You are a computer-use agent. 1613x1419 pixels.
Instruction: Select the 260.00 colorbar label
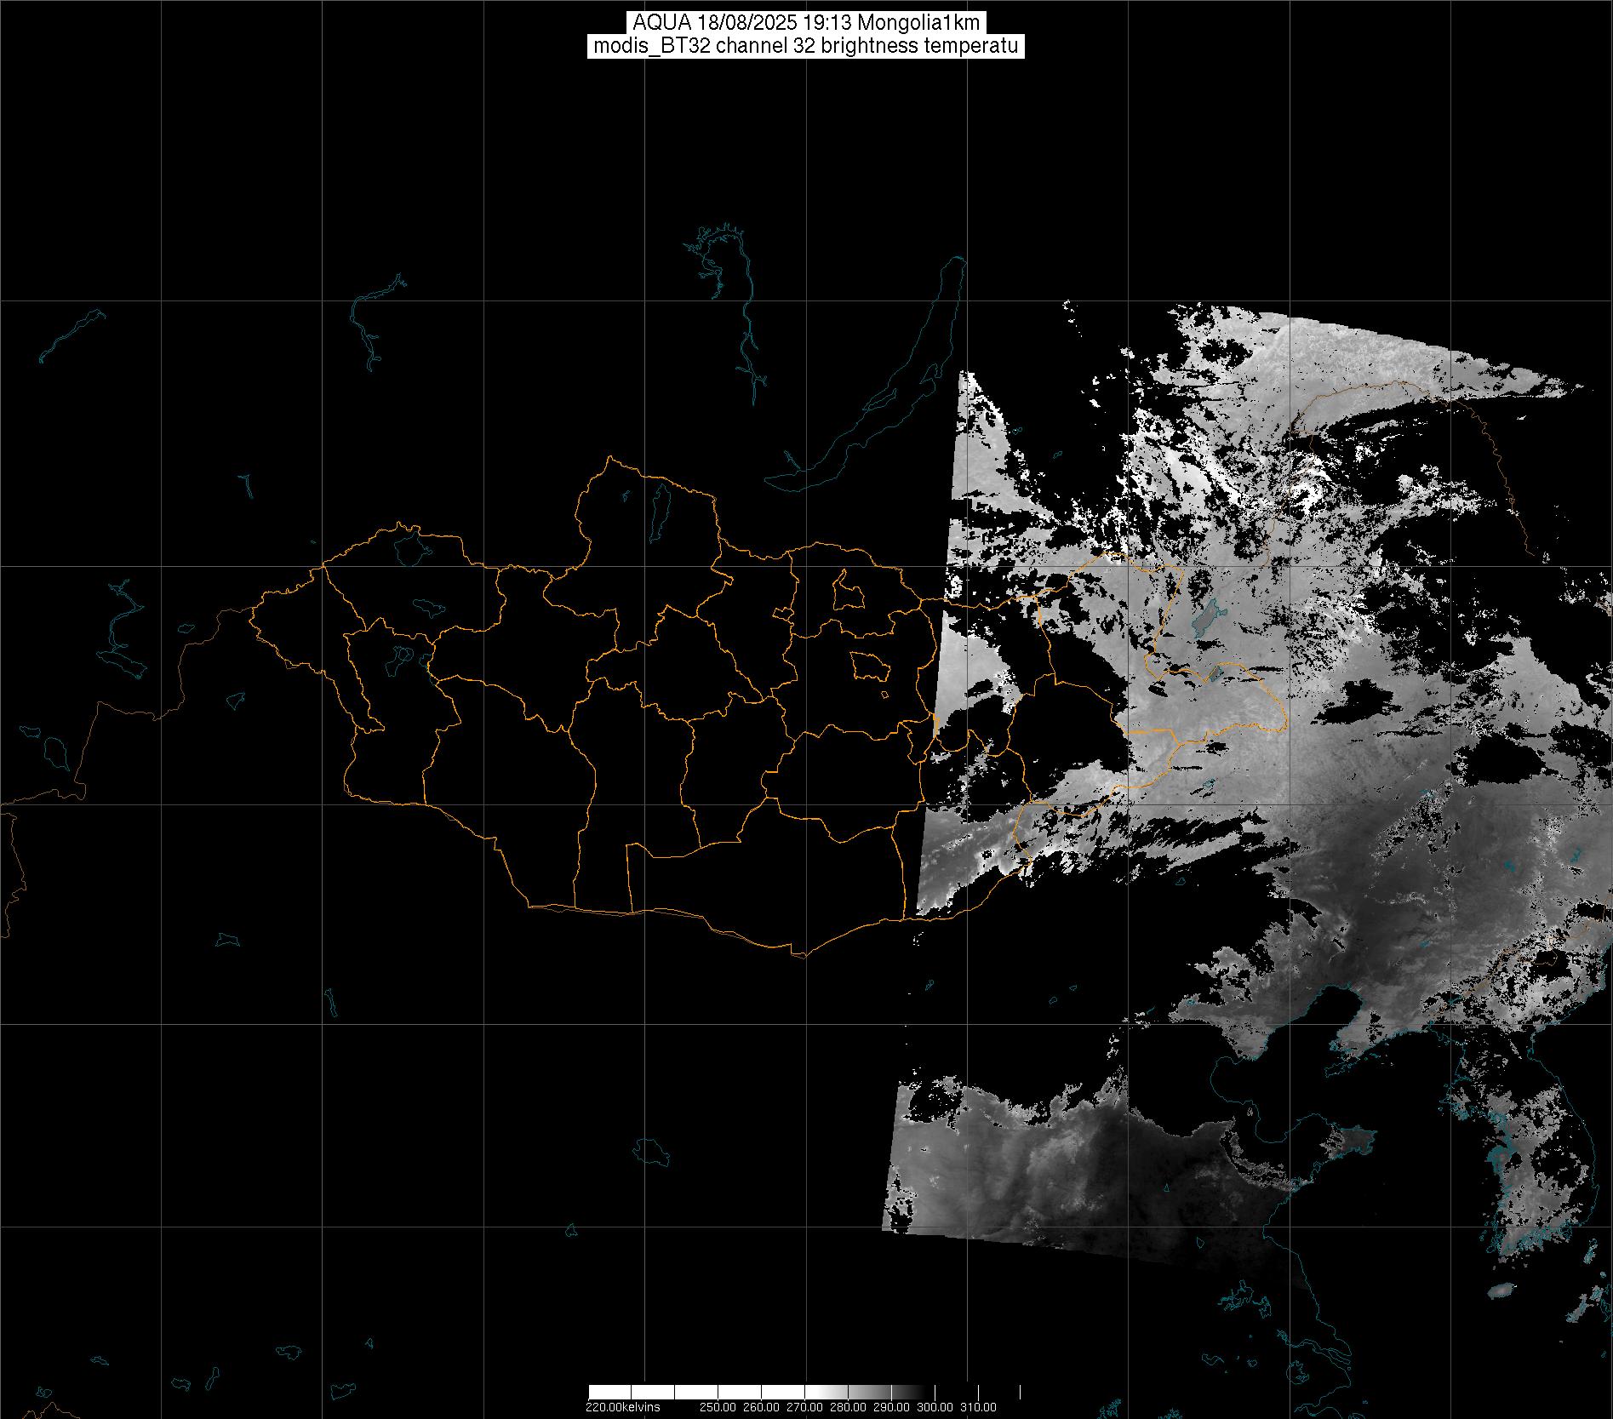coord(762,1407)
